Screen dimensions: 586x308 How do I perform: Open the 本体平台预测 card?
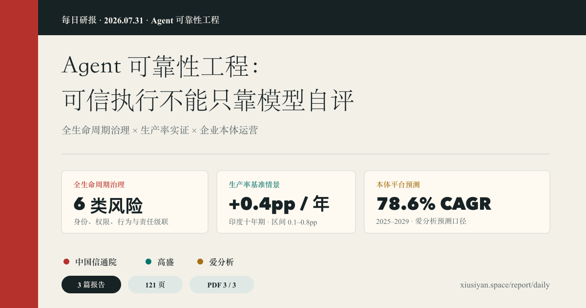(457, 202)
